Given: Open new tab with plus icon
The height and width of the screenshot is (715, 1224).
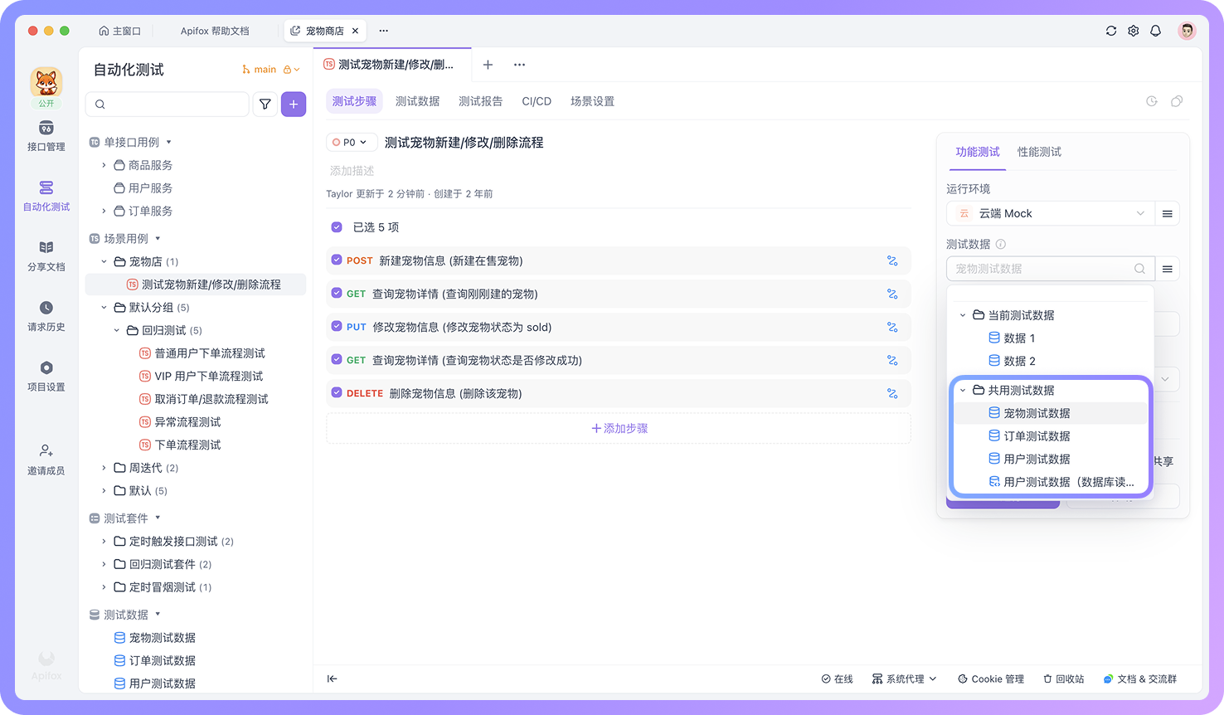Looking at the screenshot, I should coord(488,65).
